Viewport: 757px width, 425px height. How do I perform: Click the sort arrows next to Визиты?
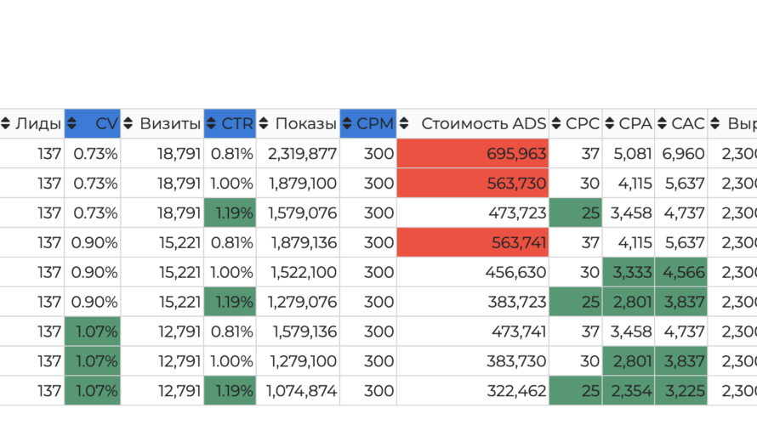(128, 124)
